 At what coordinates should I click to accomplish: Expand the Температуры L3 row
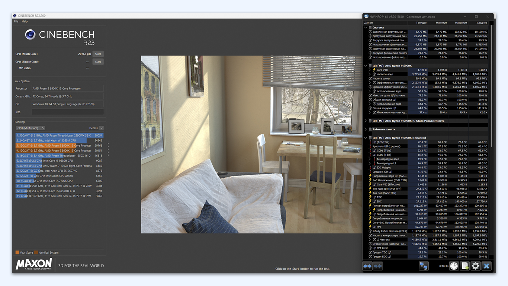370,163
